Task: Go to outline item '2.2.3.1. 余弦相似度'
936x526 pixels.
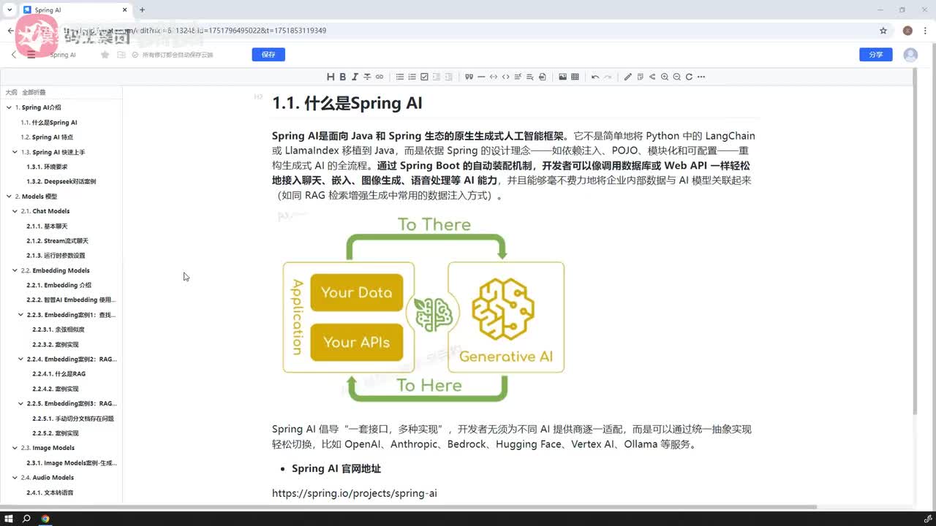Action: [58, 329]
